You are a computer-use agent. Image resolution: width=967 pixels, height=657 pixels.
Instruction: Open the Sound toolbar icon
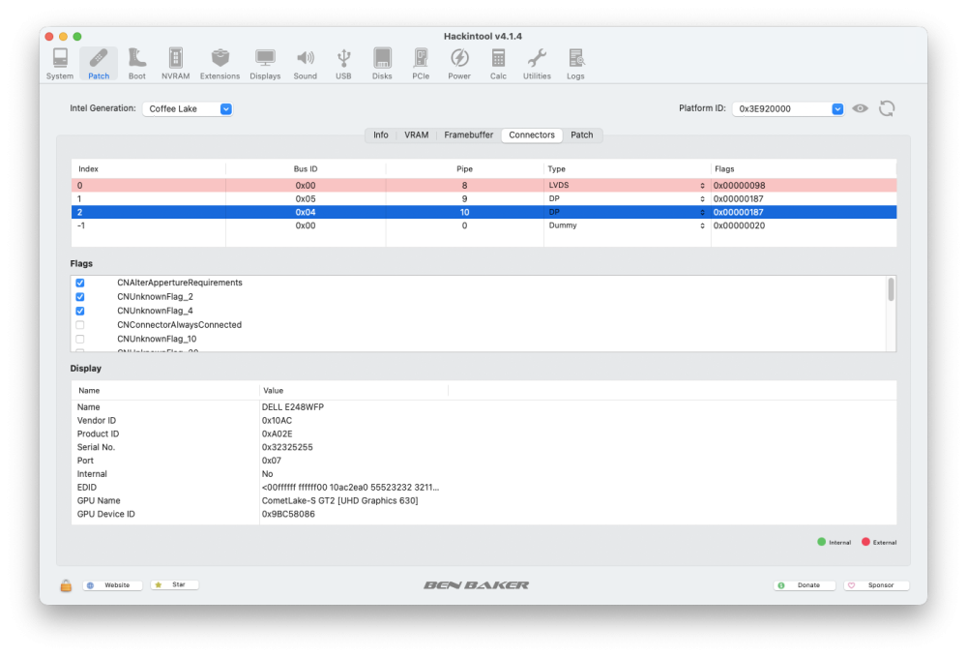click(x=306, y=64)
